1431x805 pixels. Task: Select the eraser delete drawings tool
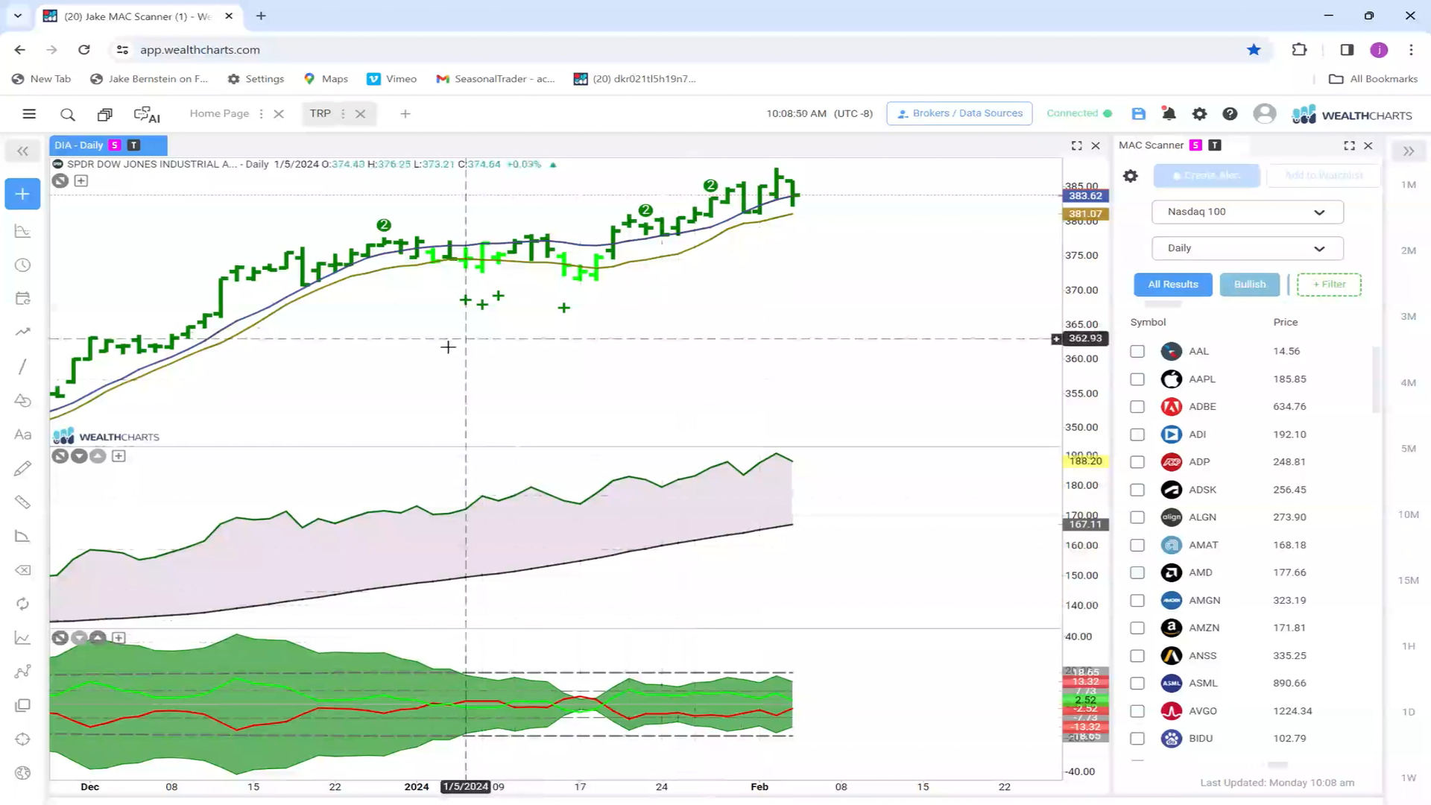point(22,570)
